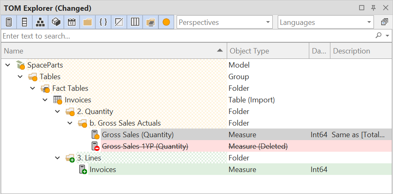Maximize the TOM Explorer panel

[361, 8]
